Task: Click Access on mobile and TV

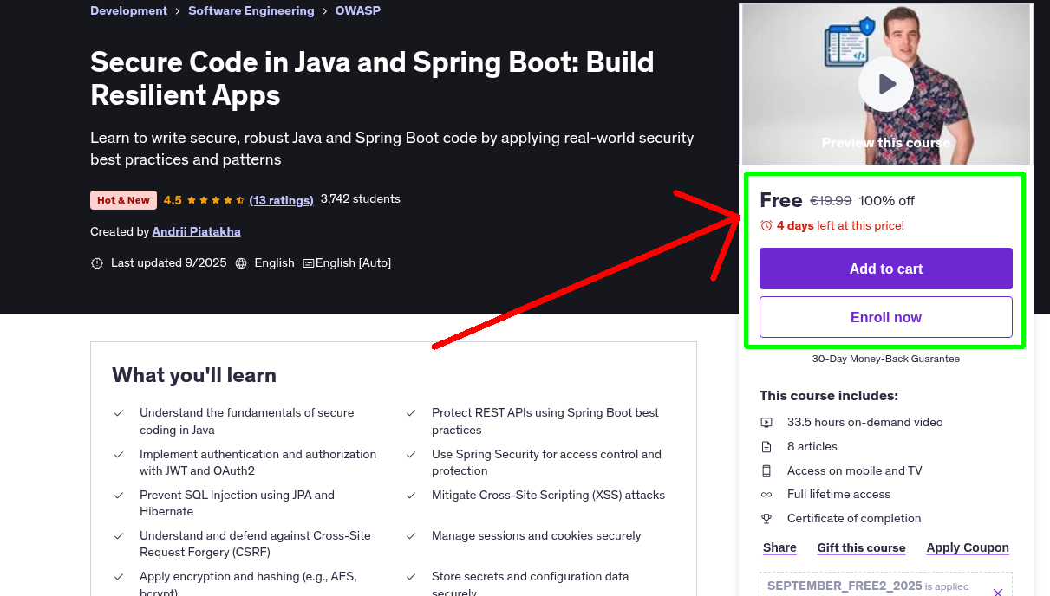Action: pos(854,471)
